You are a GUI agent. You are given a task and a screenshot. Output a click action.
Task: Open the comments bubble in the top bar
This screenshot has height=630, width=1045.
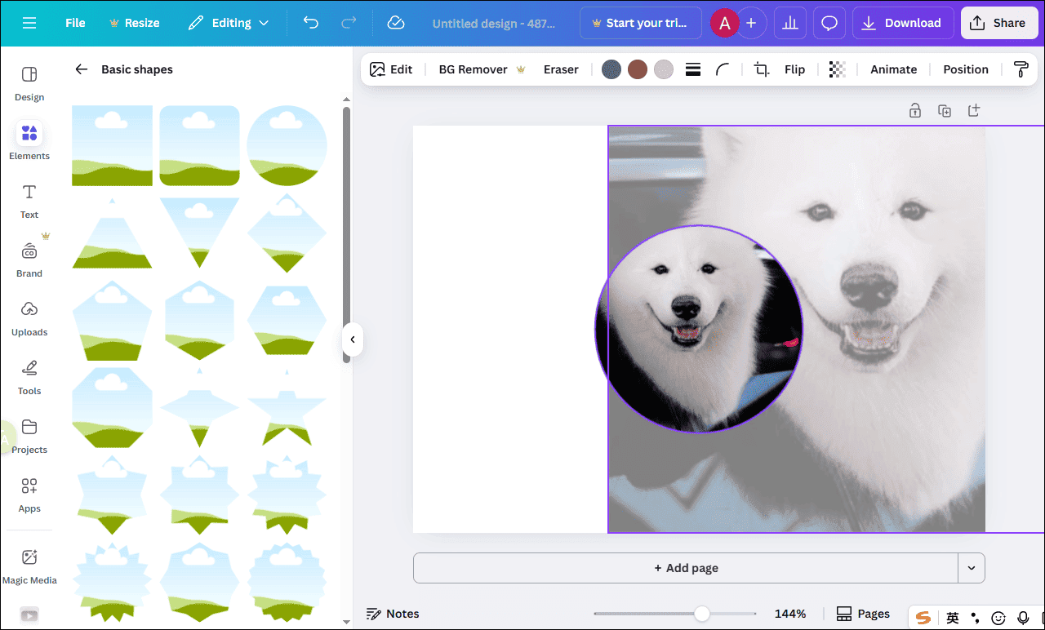[x=829, y=23]
